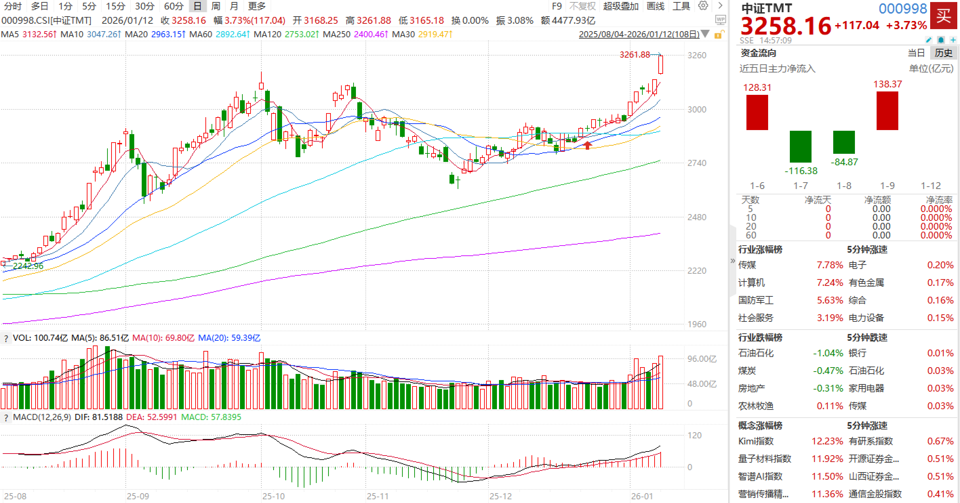Set price alert with bell icon

click(x=941, y=40)
